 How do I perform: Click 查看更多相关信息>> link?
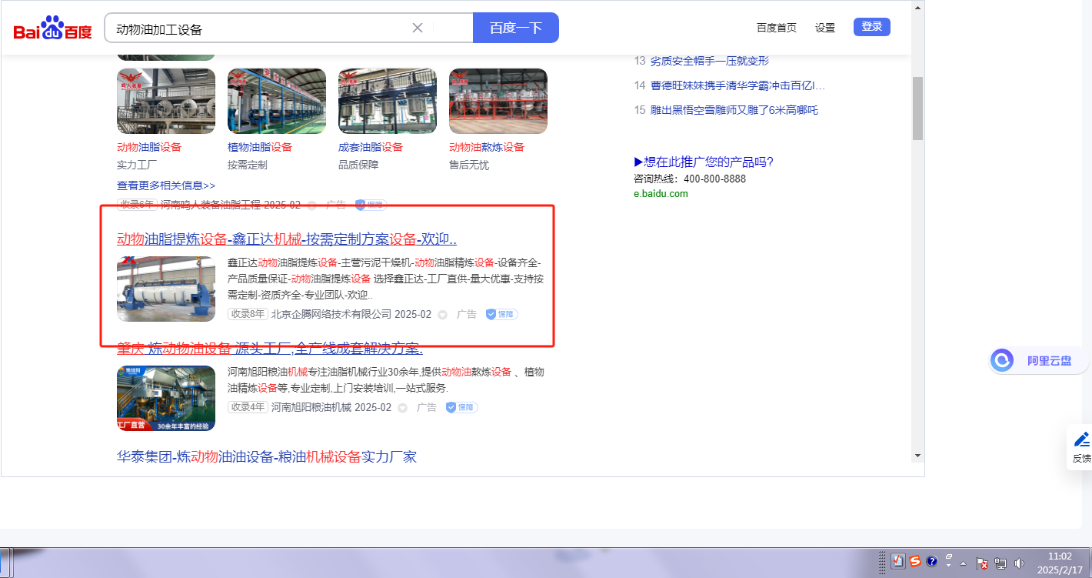coord(166,185)
